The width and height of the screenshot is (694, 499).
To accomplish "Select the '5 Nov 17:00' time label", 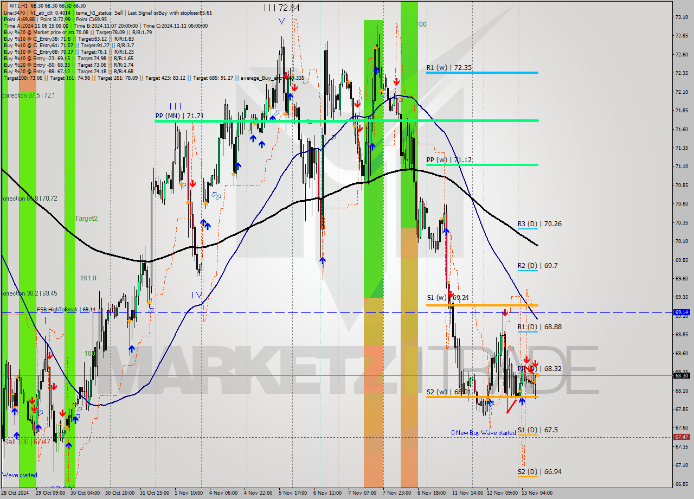I will click(292, 493).
